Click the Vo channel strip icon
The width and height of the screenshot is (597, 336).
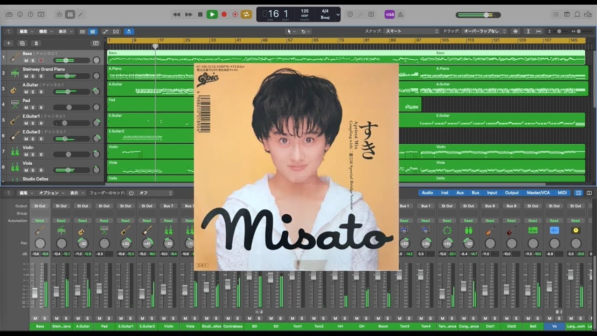554,231
